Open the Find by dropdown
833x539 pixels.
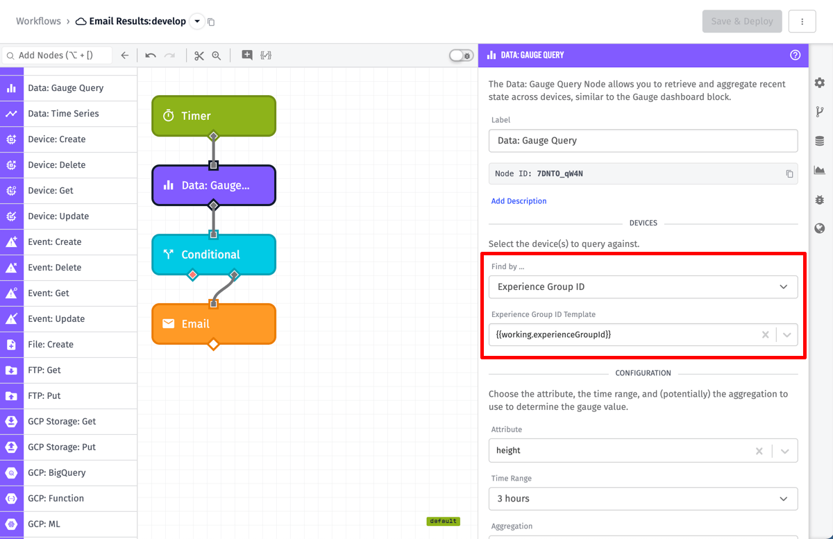click(643, 286)
